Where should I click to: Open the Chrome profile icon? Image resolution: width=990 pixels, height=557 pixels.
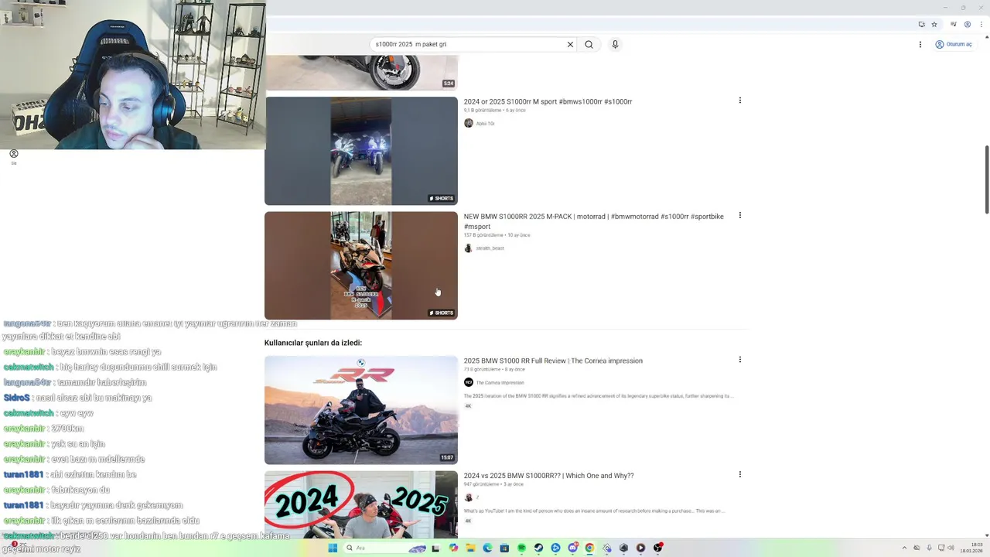click(967, 24)
